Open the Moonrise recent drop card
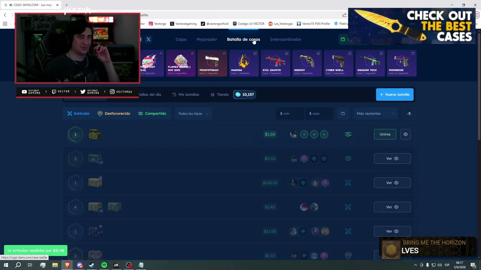 (402, 63)
